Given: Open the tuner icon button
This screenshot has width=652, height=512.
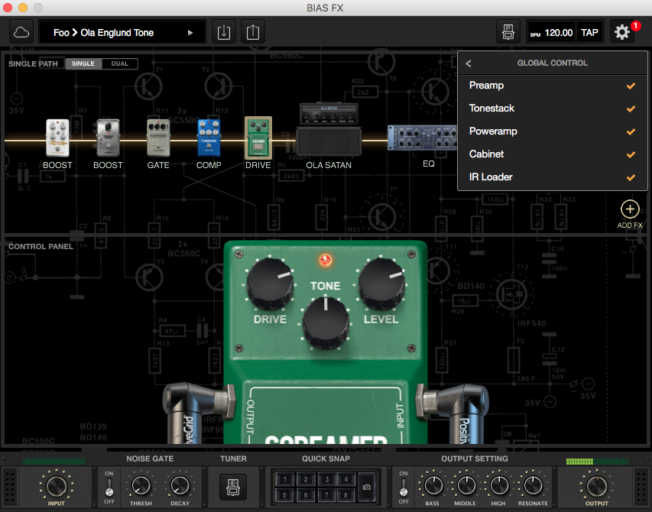Looking at the screenshot, I should [233, 487].
